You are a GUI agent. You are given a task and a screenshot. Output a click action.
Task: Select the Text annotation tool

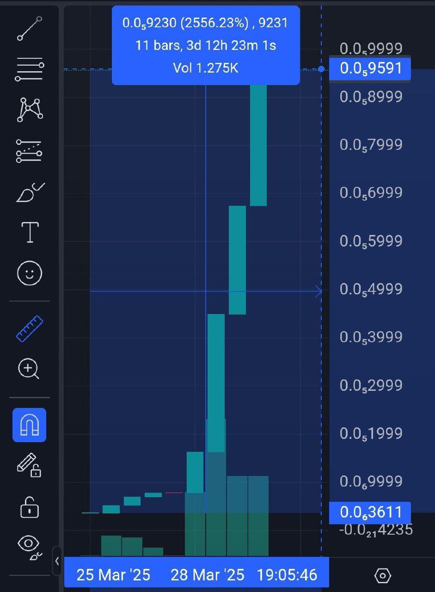pos(30,232)
